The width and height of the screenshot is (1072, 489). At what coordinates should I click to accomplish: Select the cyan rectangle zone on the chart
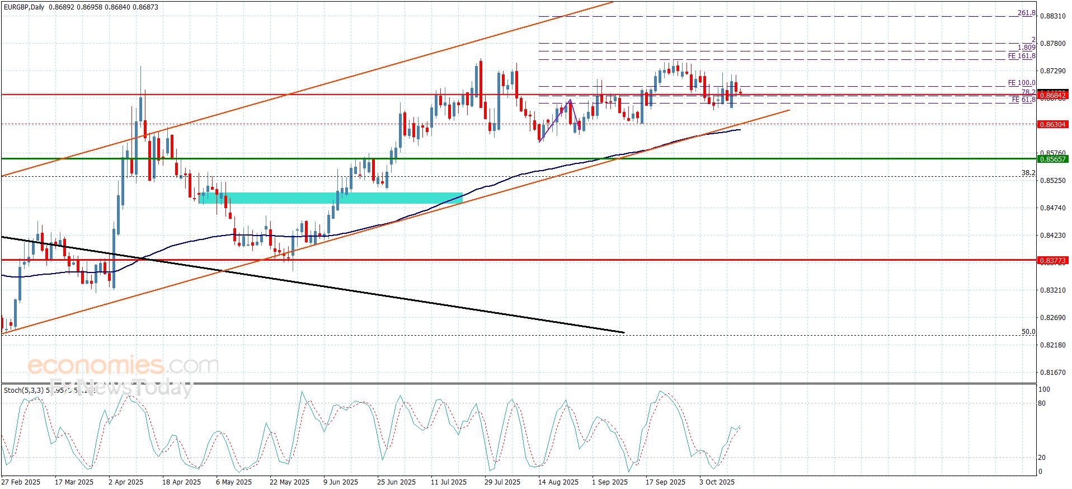click(x=330, y=198)
